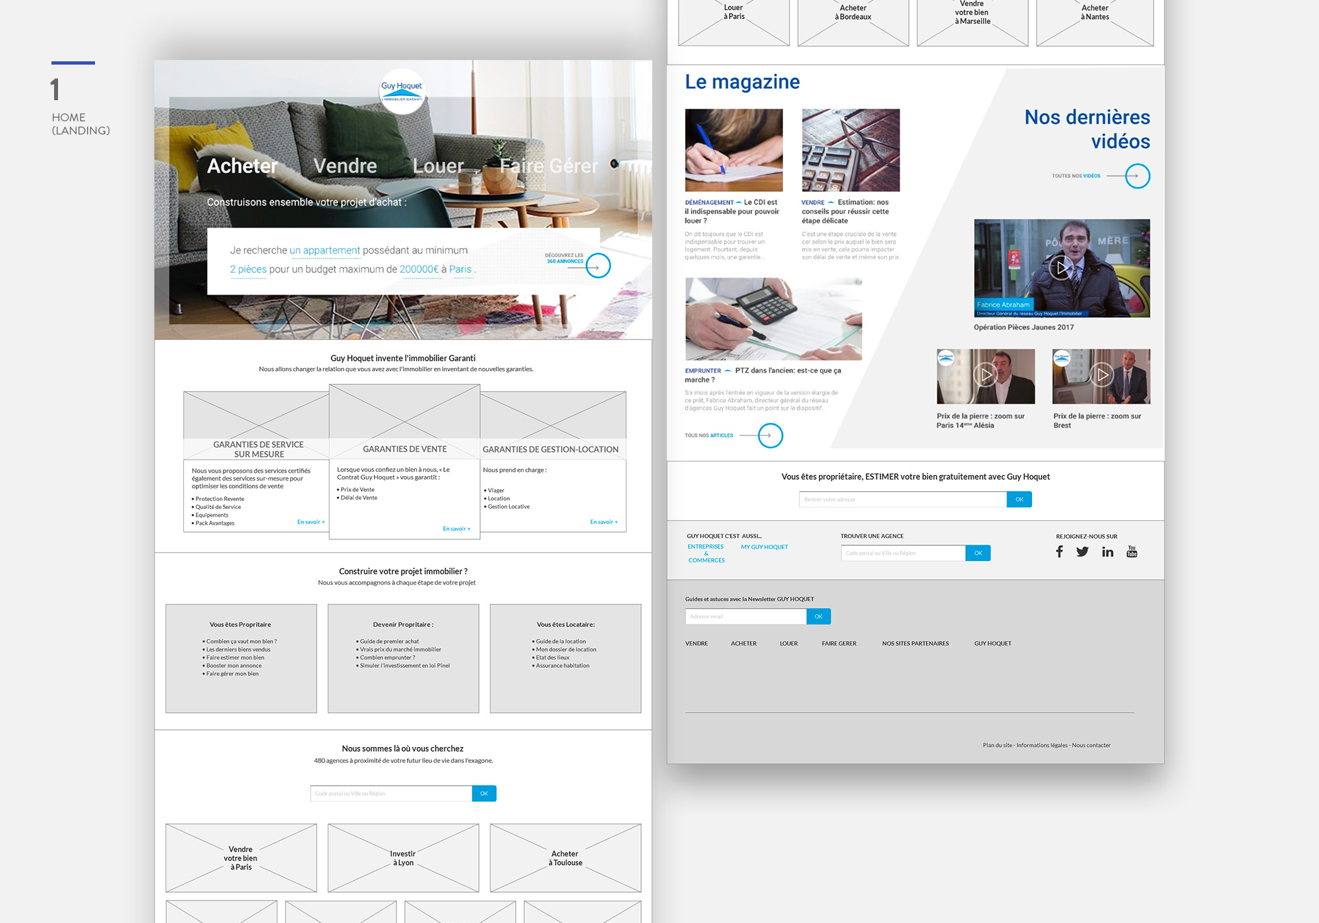Image resolution: width=1319 pixels, height=923 pixels.
Task: Play the Prix de la pierre Paris 14ème video
Action: [985, 376]
